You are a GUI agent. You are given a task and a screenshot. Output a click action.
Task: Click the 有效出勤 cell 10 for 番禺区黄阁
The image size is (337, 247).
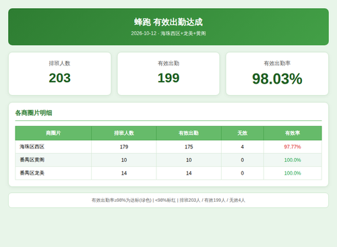tap(189, 160)
